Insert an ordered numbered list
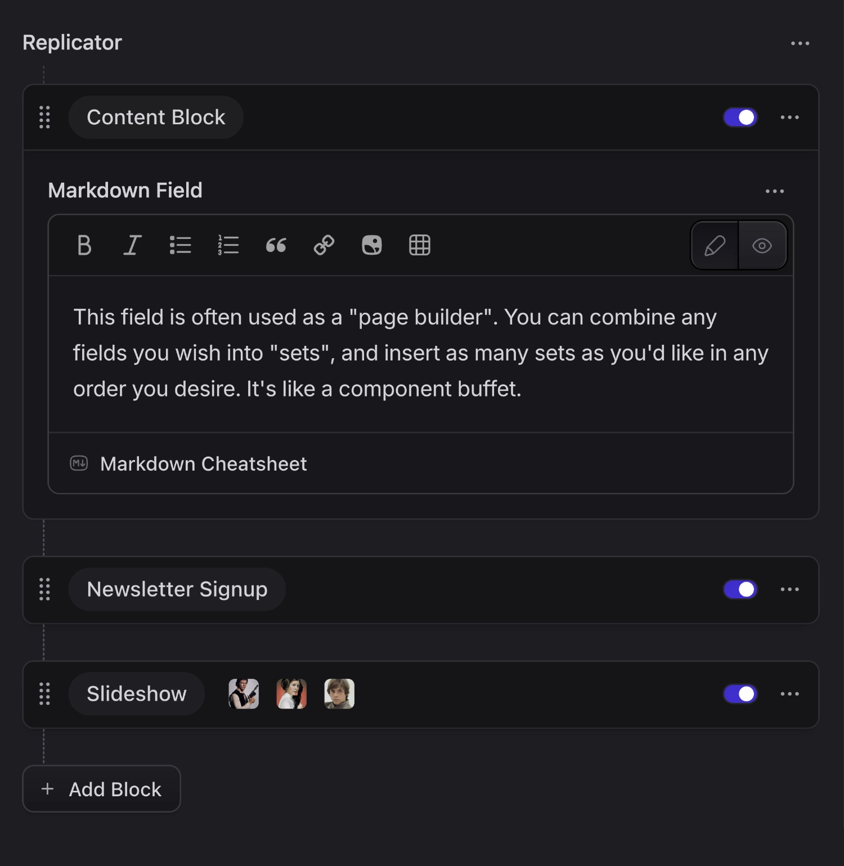The width and height of the screenshot is (844, 866). (228, 245)
